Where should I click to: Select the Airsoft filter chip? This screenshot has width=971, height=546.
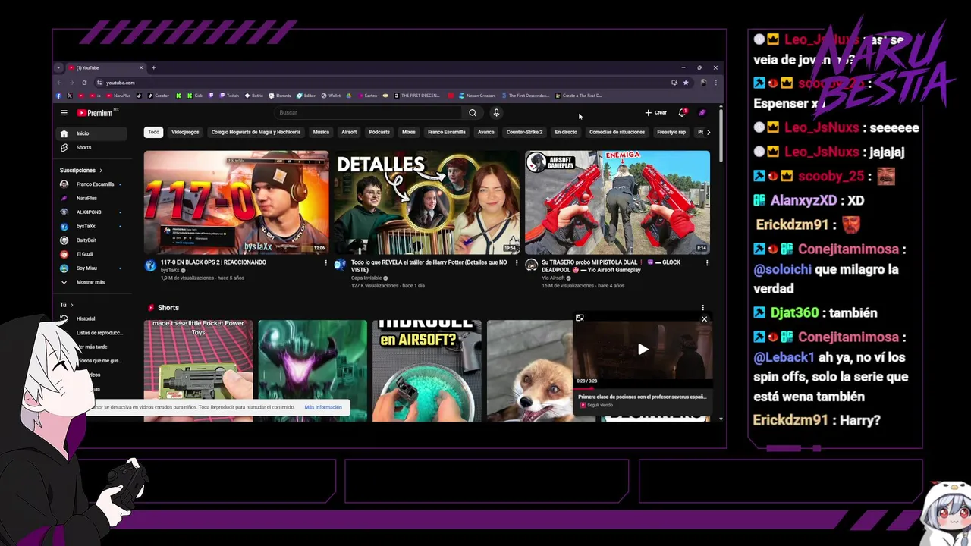coord(349,132)
